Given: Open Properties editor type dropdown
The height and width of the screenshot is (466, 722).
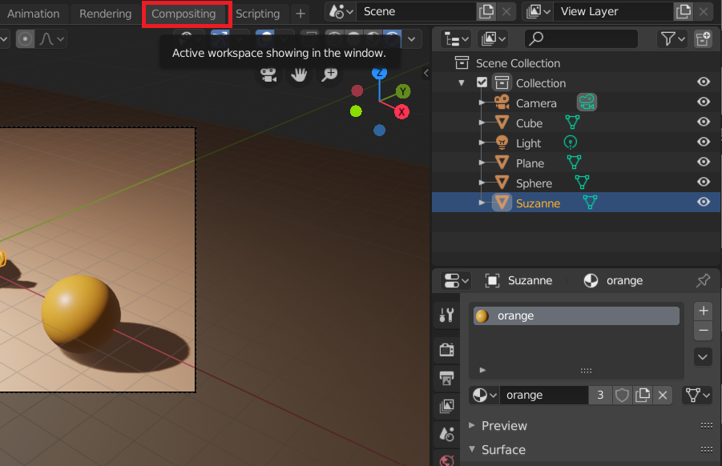Looking at the screenshot, I should click(x=456, y=280).
